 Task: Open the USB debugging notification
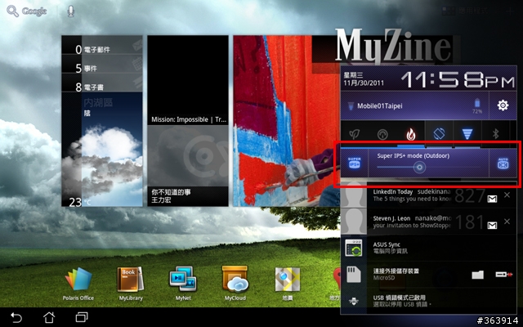click(x=428, y=301)
